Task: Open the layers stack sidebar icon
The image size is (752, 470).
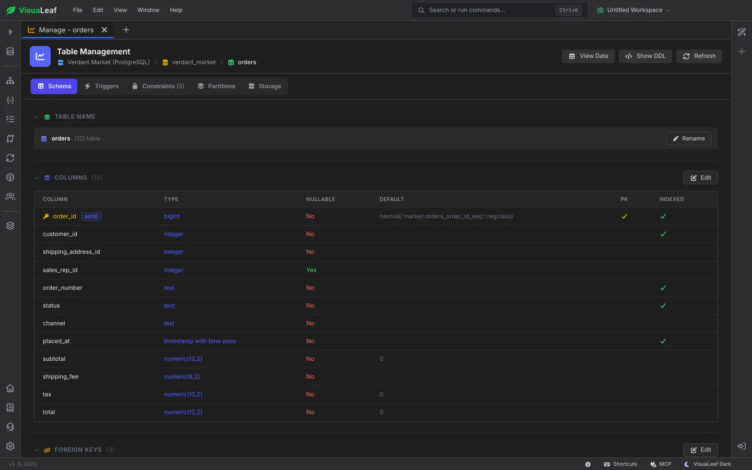Action: [10, 226]
